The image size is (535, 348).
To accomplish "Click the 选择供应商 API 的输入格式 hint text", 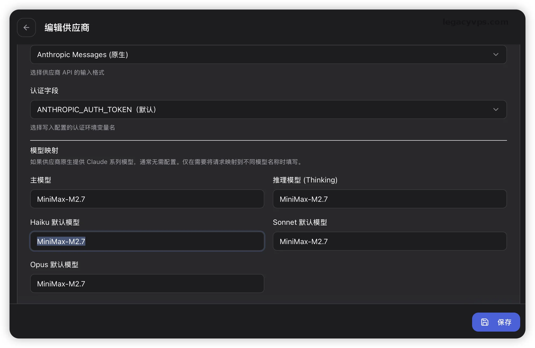I will click(x=67, y=72).
